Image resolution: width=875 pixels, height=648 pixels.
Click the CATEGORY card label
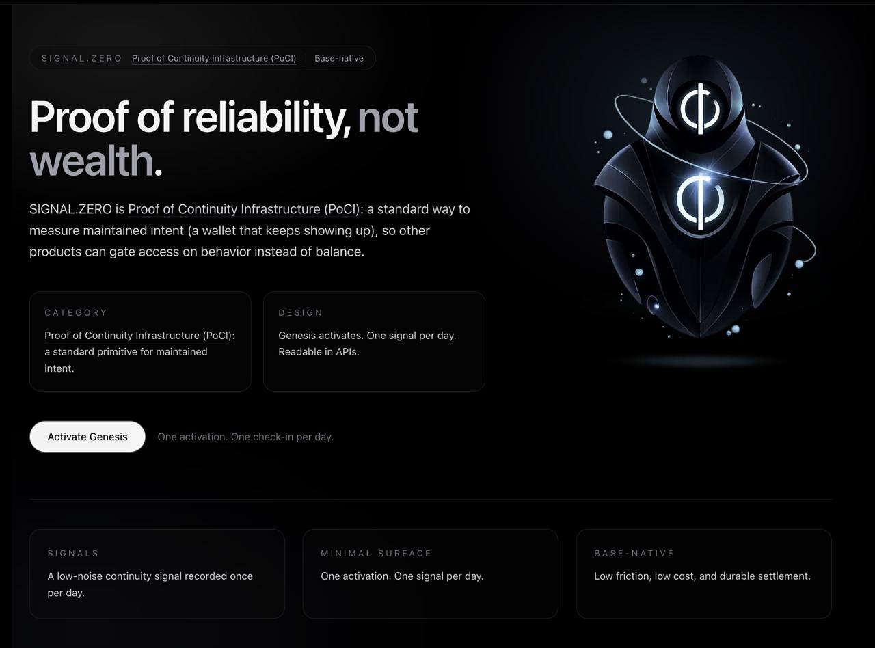[x=76, y=312]
